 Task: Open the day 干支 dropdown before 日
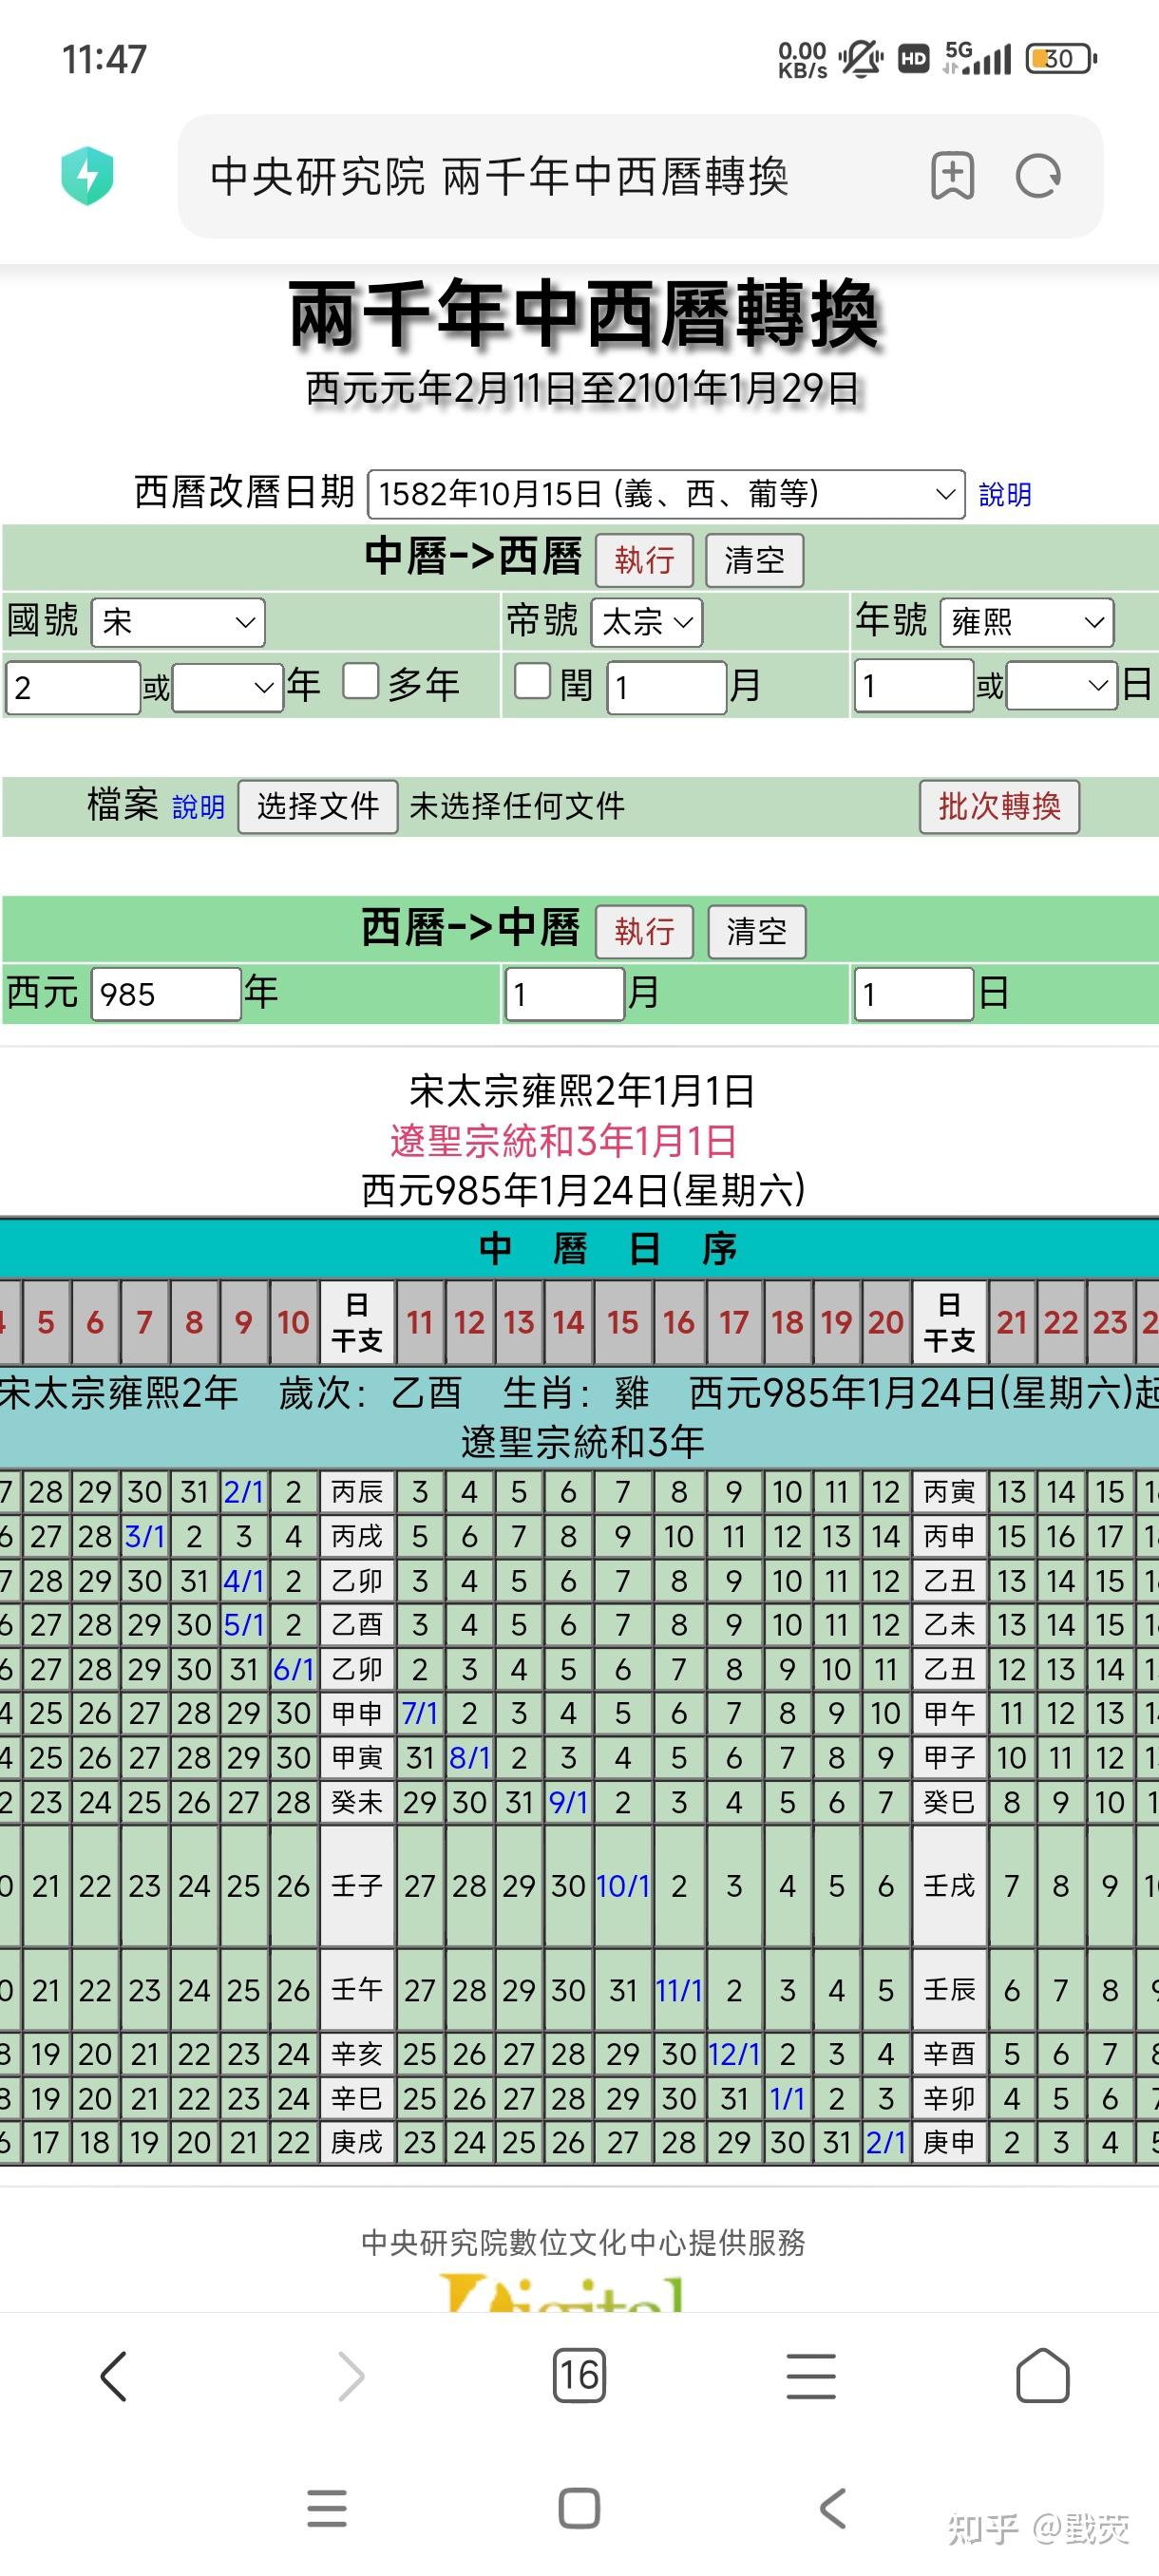coord(1061,686)
